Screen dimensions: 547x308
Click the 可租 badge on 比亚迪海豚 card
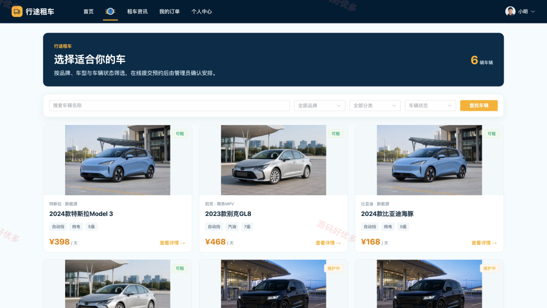(x=491, y=134)
